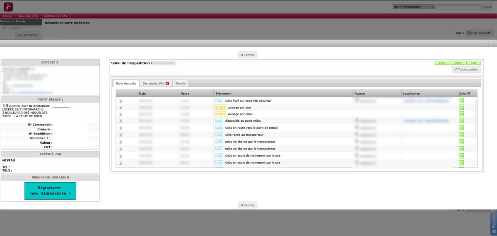497x236 pixels.
Task: Click the top Fermer button
Action: click(248, 55)
